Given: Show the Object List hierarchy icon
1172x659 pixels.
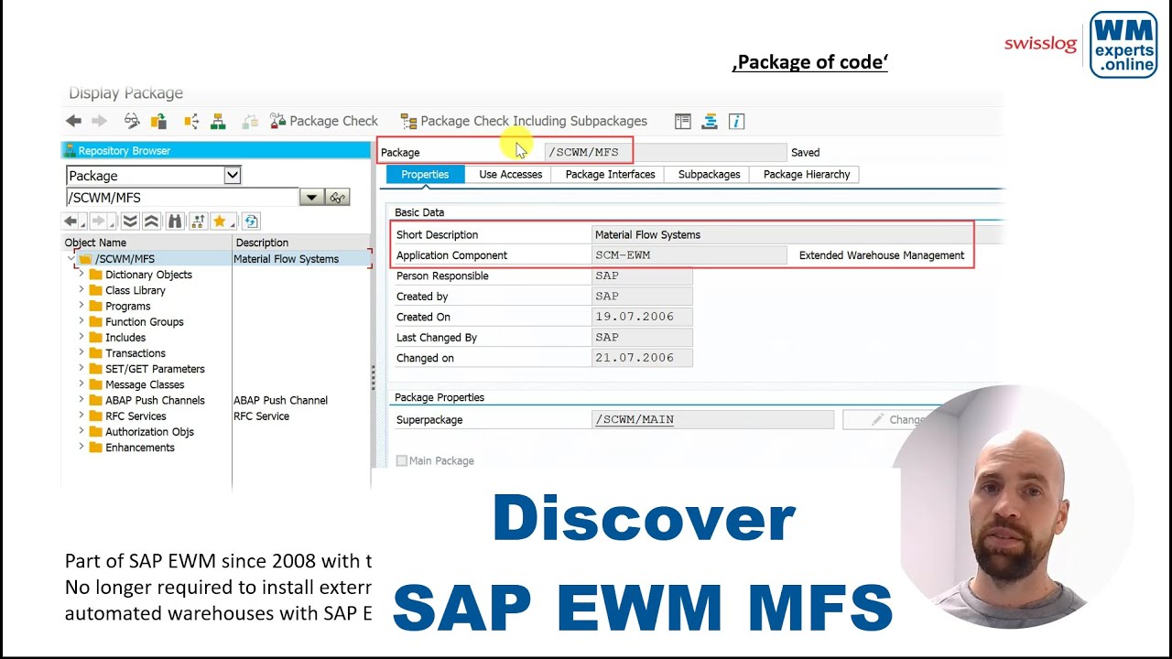Looking at the screenshot, I should pos(218,121).
